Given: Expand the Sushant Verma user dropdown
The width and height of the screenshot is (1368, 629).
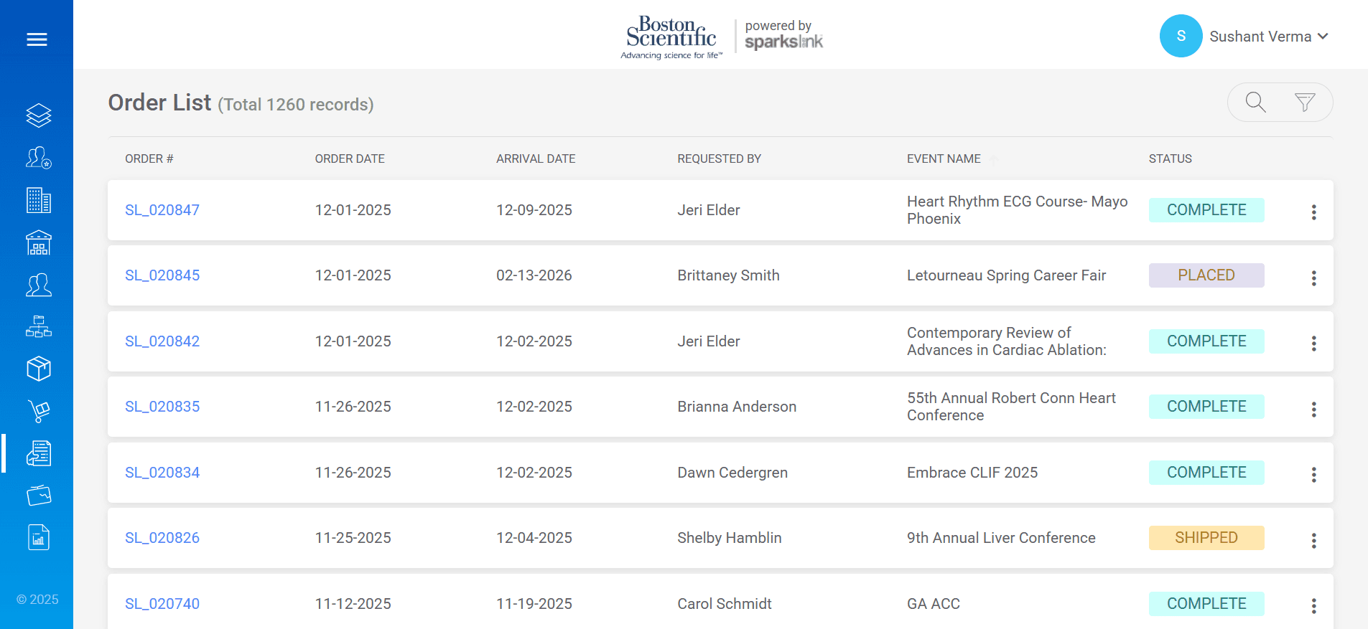Looking at the screenshot, I should [1269, 37].
